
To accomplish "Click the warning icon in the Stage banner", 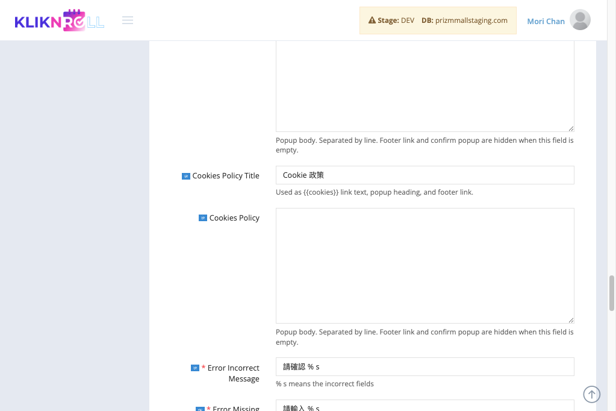I will pyautogui.click(x=372, y=20).
